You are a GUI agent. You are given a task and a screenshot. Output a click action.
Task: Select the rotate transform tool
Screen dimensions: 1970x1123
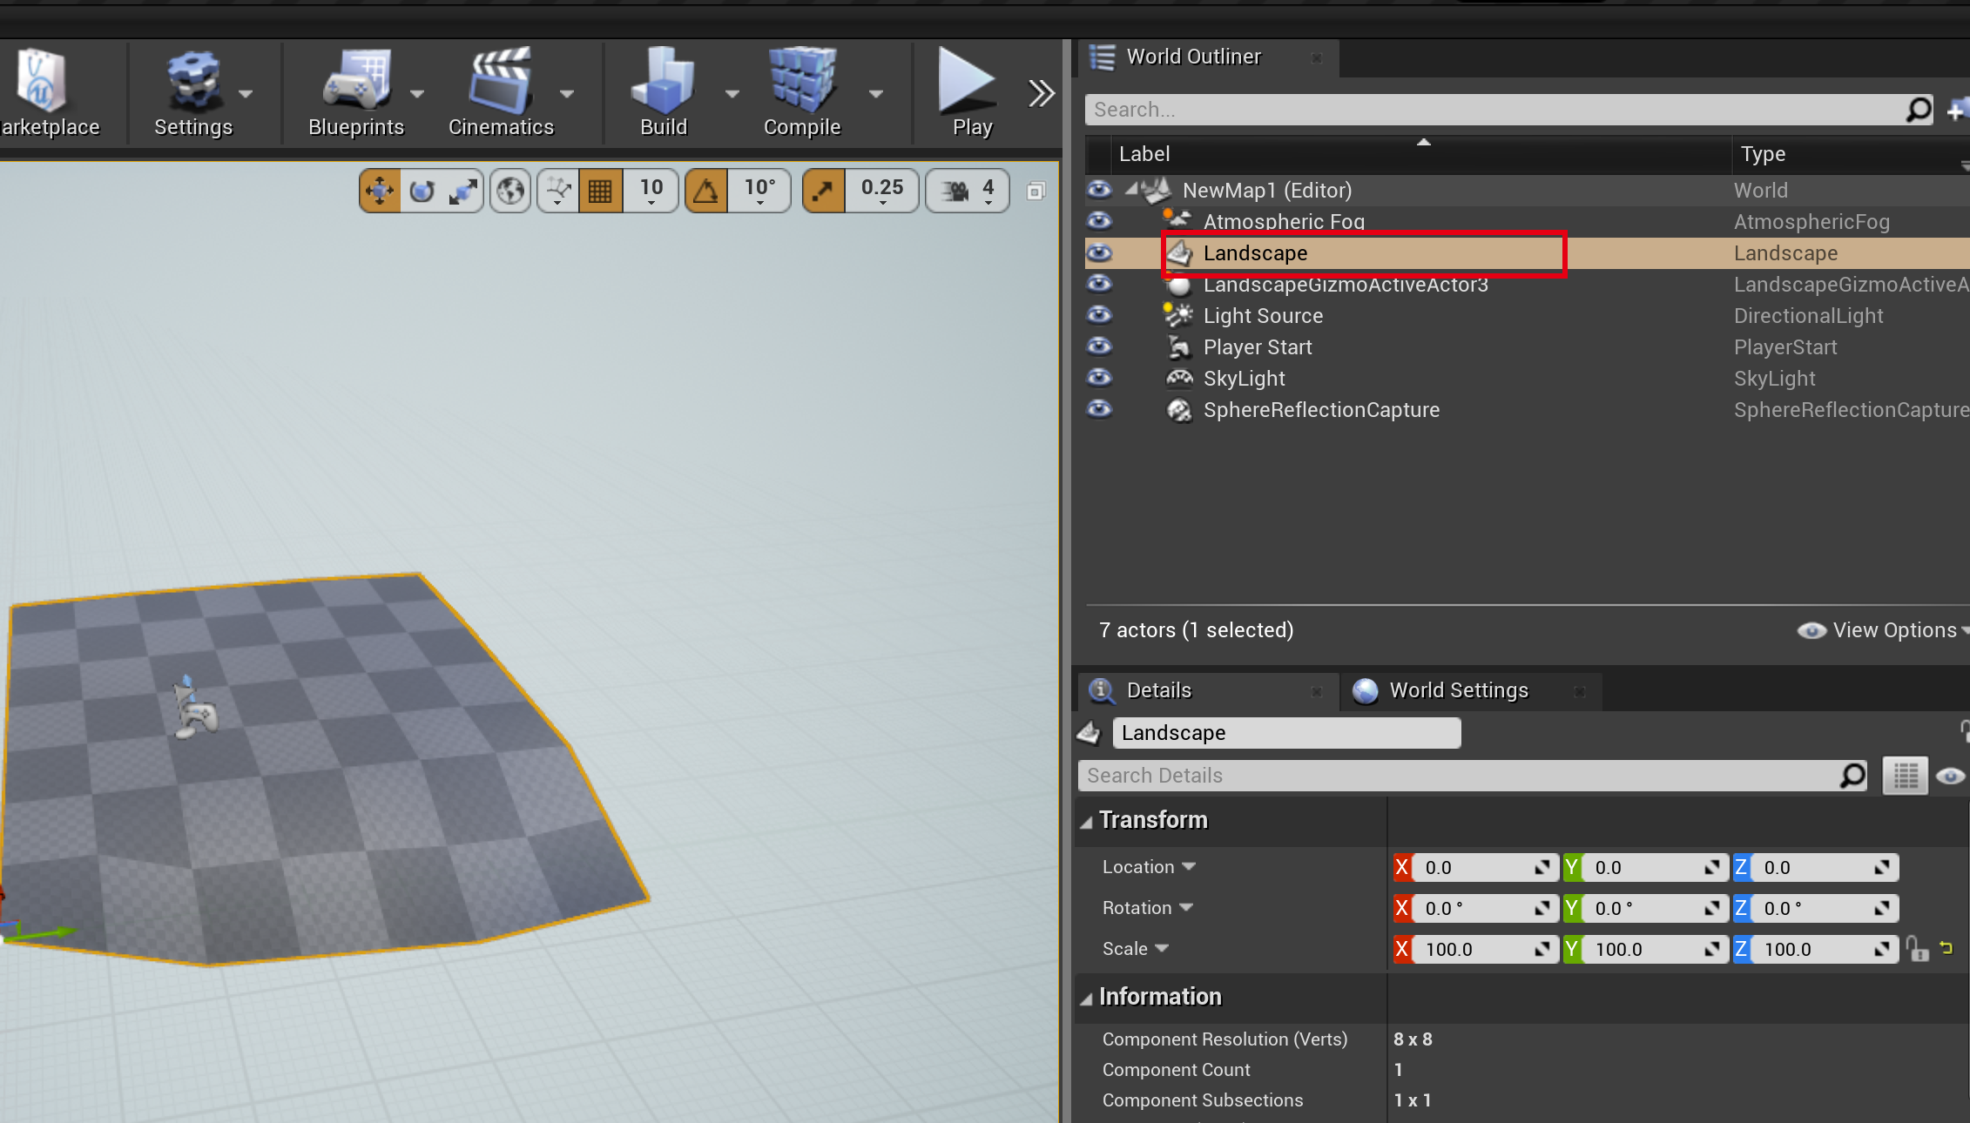click(x=422, y=191)
